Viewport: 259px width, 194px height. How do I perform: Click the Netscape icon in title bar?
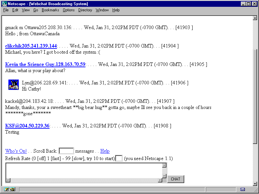(4, 4)
